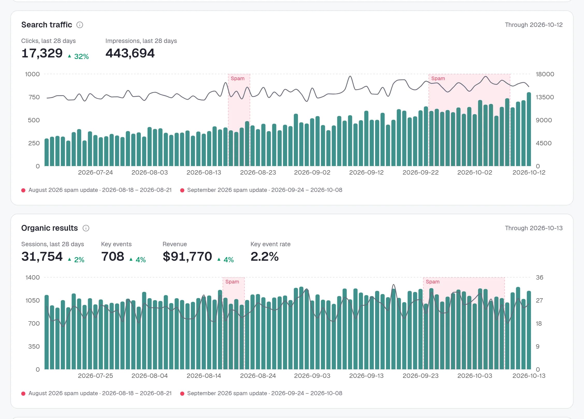Click the 2026-07-25 axis label in Organic results

[x=96, y=376]
